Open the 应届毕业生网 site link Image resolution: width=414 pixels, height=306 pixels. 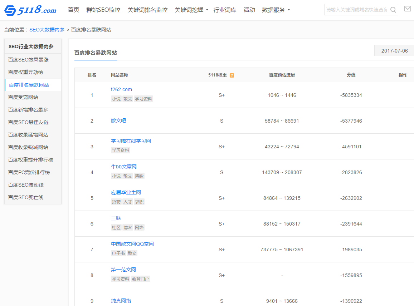(x=126, y=193)
